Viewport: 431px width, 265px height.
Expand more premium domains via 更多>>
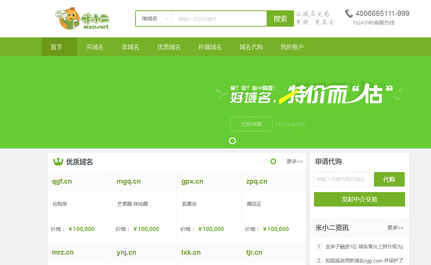(x=294, y=161)
